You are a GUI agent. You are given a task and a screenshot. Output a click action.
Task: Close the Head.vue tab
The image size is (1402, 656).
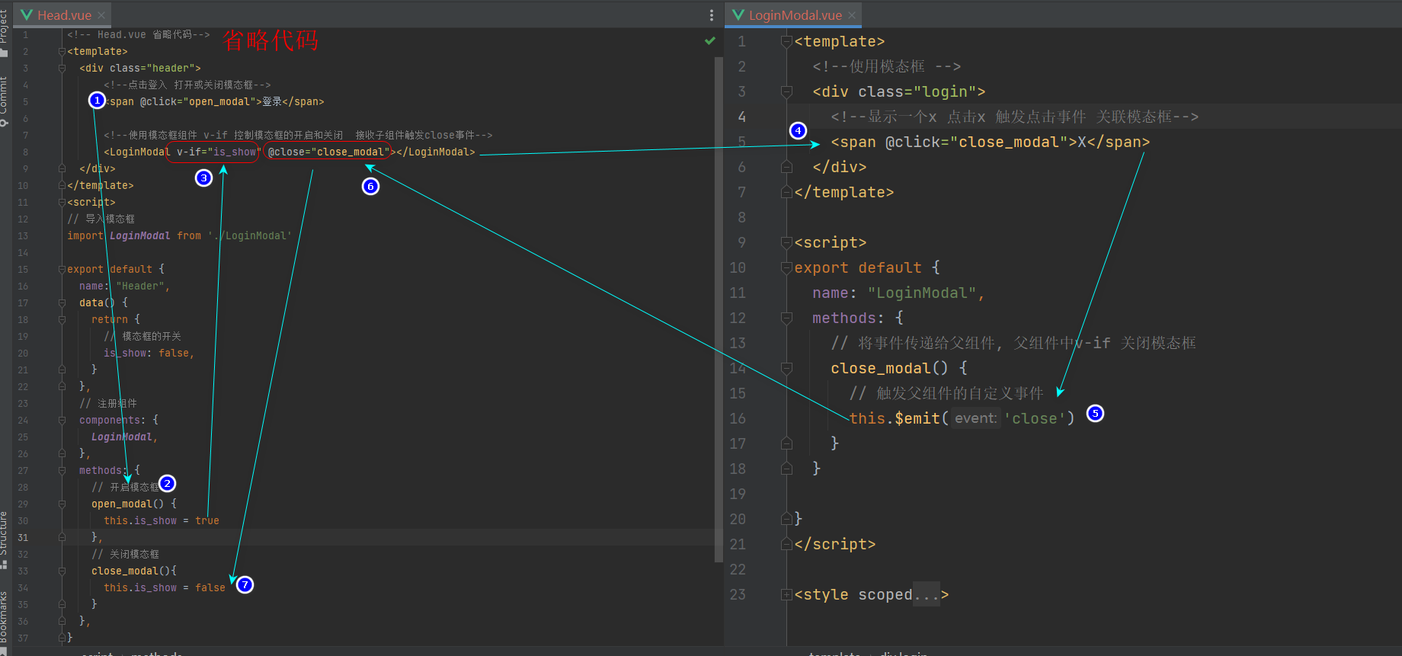(x=101, y=15)
